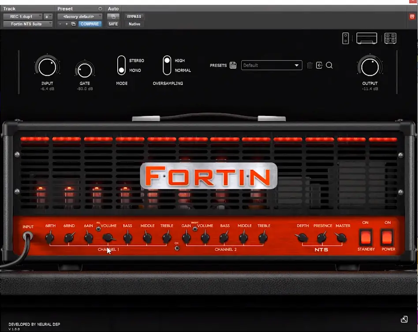Click the import preset arrow icon
The image size is (418, 332).
(319, 65)
